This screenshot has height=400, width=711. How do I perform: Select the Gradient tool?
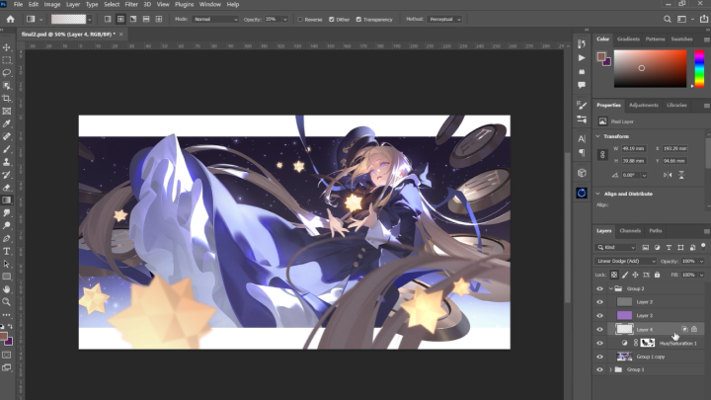coord(7,200)
